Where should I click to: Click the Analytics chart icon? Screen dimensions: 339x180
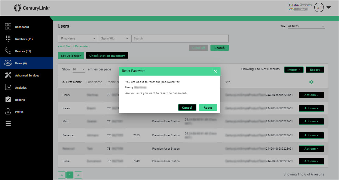(8, 87)
